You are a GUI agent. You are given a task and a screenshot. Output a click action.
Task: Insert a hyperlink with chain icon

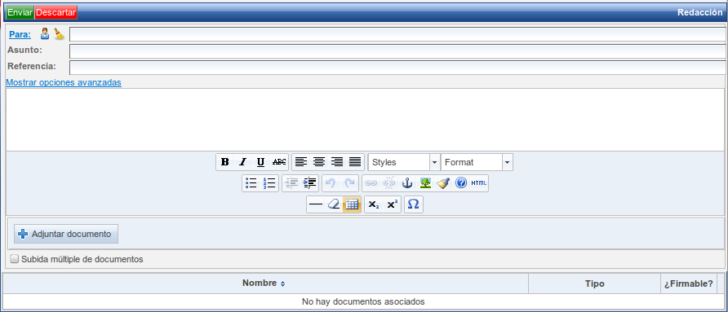tap(371, 183)
